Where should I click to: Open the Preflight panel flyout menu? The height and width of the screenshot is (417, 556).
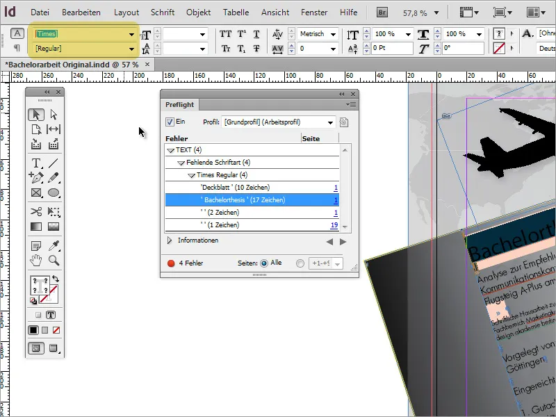point(351,105)
